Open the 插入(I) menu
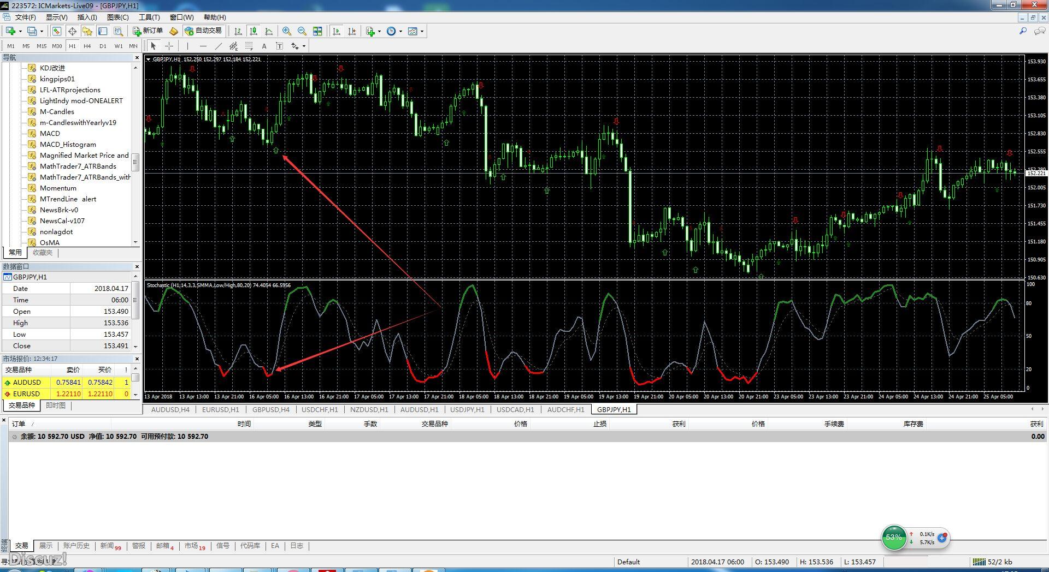The width and height of the screenshot is (1049, 572). [x=87, y=17]
